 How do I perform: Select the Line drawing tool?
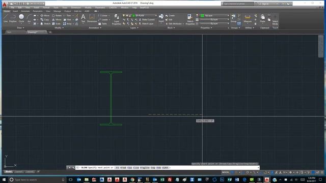(6, 18)
